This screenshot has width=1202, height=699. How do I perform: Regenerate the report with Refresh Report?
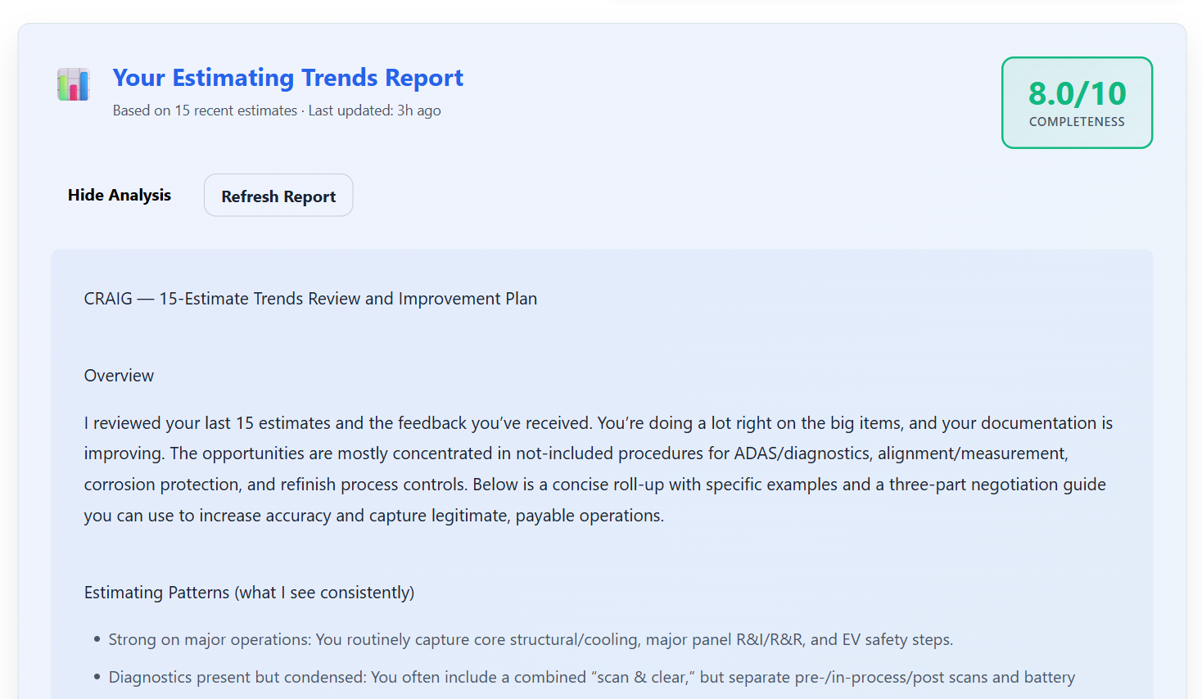[278, 195]
